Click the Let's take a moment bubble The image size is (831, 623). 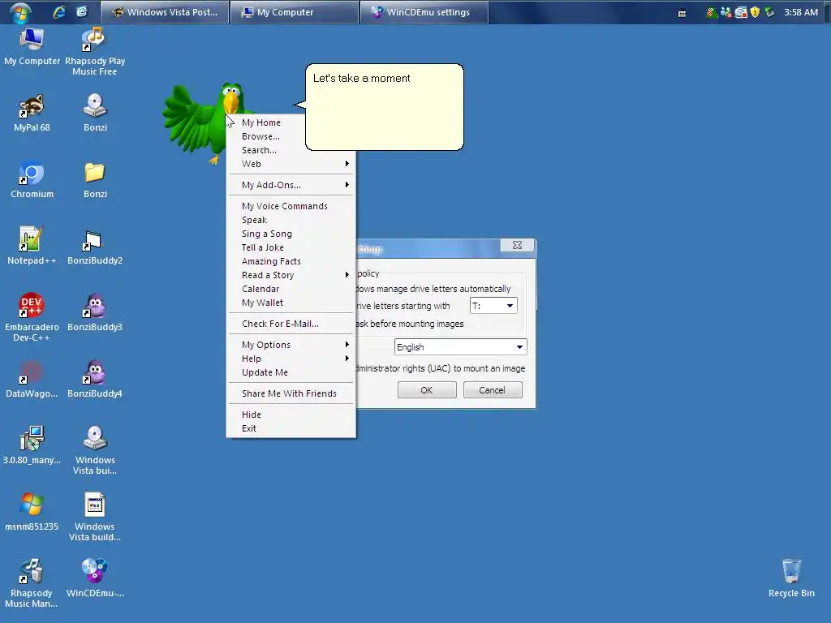384,107
